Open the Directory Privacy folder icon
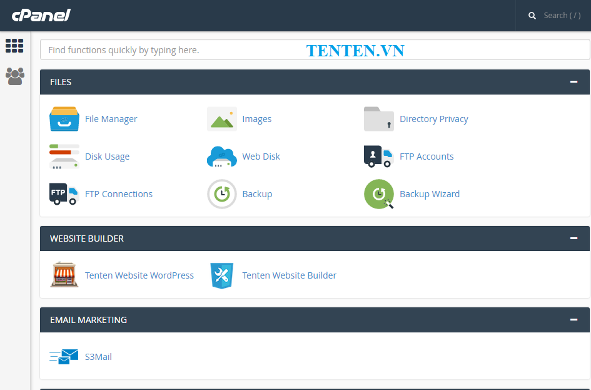The width and height of the screenshot is (591, 390). 379,119
